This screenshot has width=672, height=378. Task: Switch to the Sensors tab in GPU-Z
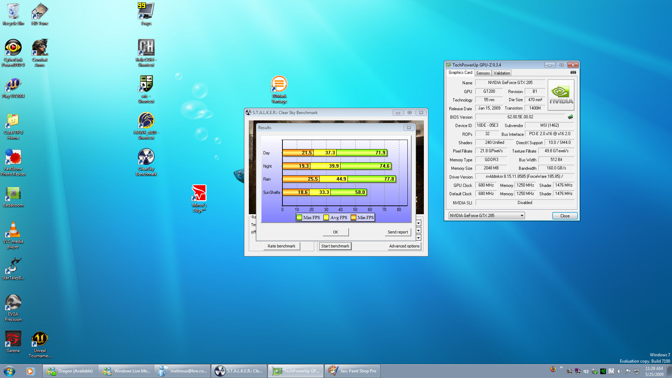point(483,73)
